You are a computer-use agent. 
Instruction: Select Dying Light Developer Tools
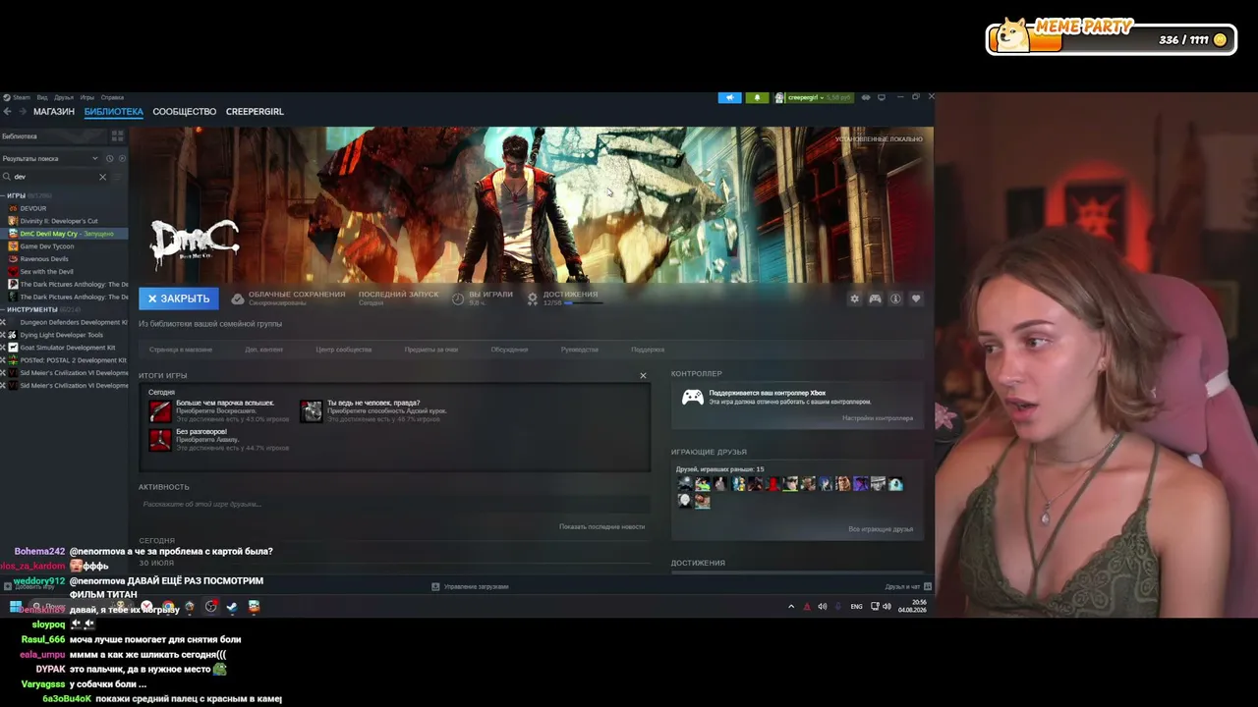(x=61, y=335)
